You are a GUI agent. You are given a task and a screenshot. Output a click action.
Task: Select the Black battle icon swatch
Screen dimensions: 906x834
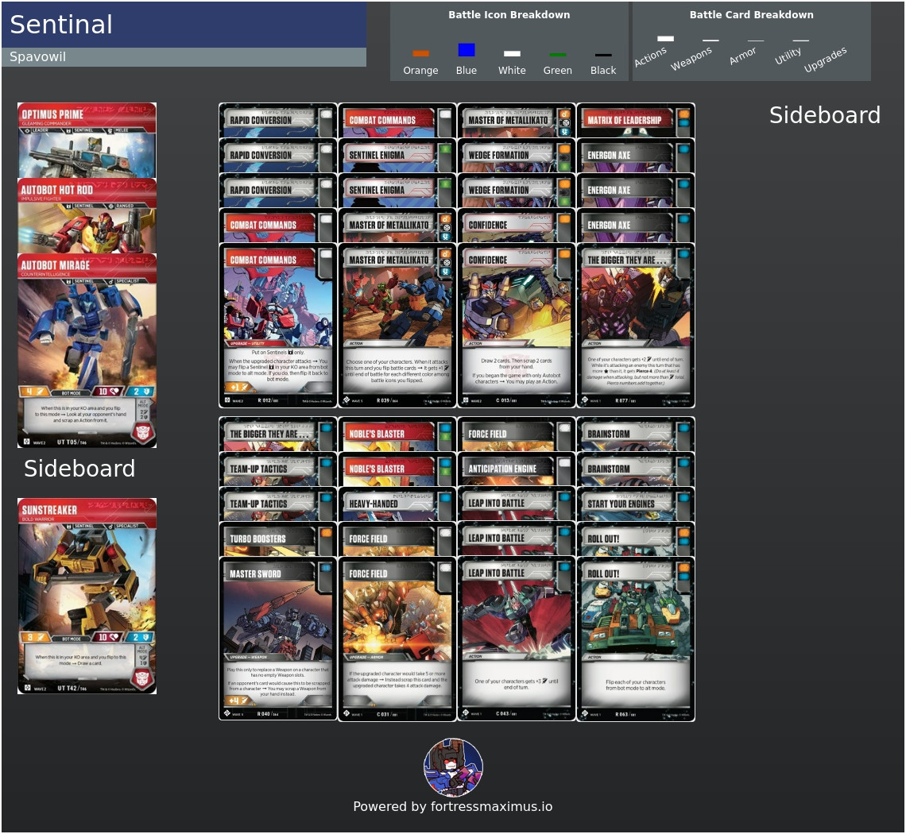click(603, 55)
